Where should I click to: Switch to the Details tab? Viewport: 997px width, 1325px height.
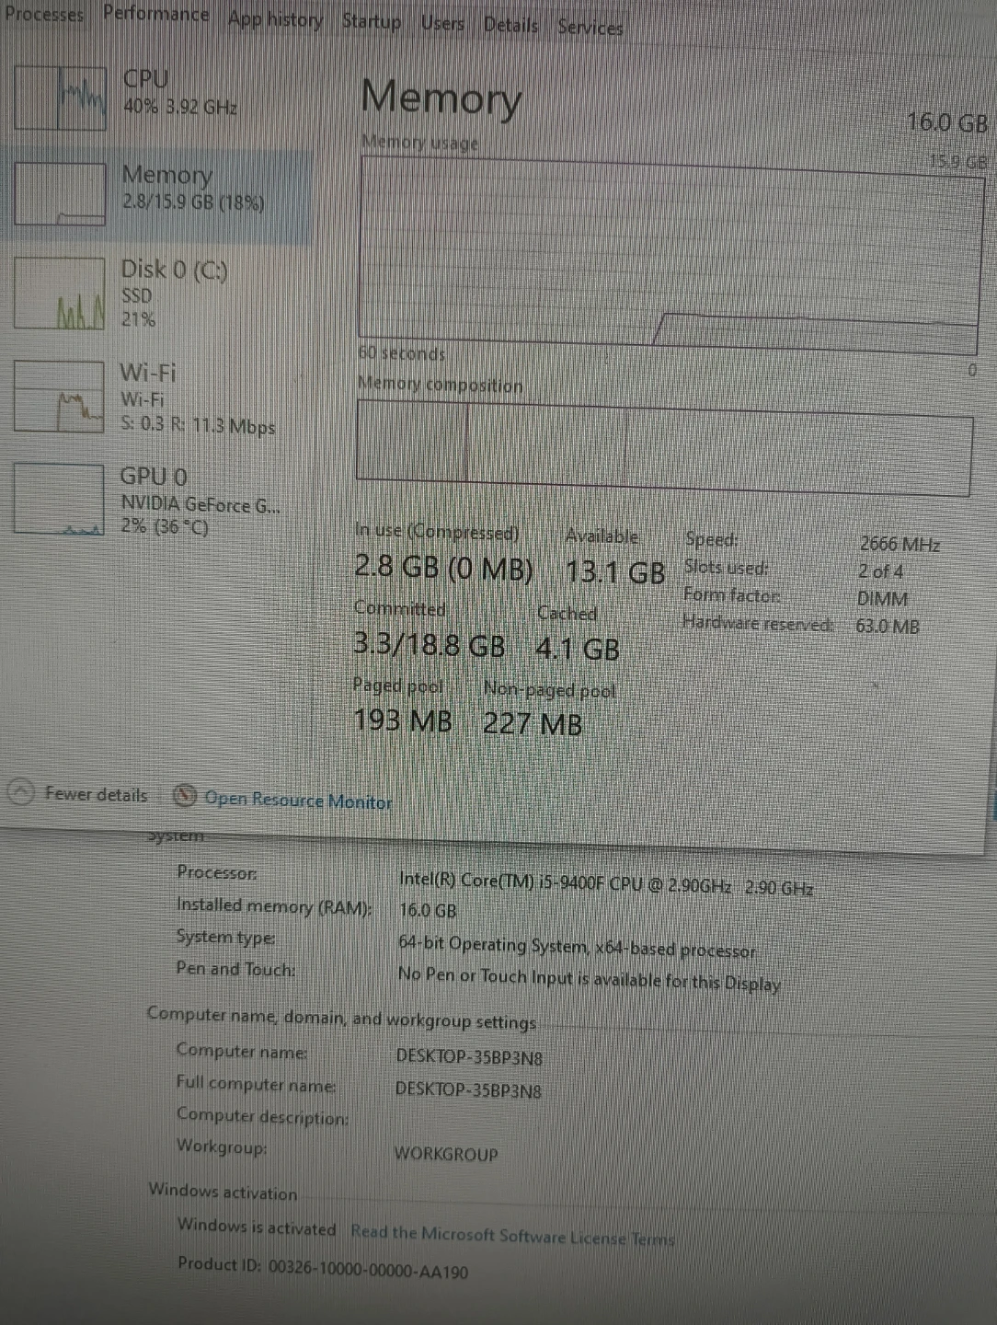510,25
